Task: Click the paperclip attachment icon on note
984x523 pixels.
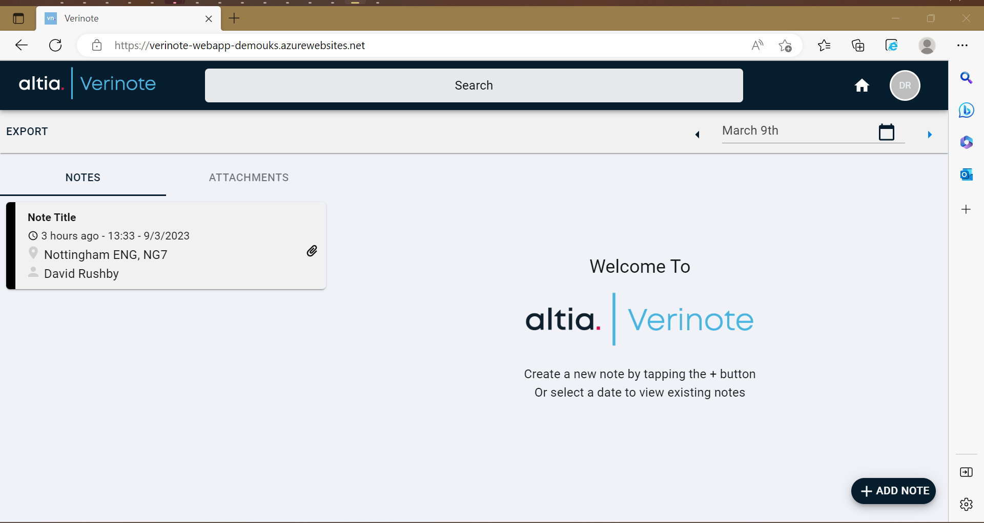Action: click(312, 251)
